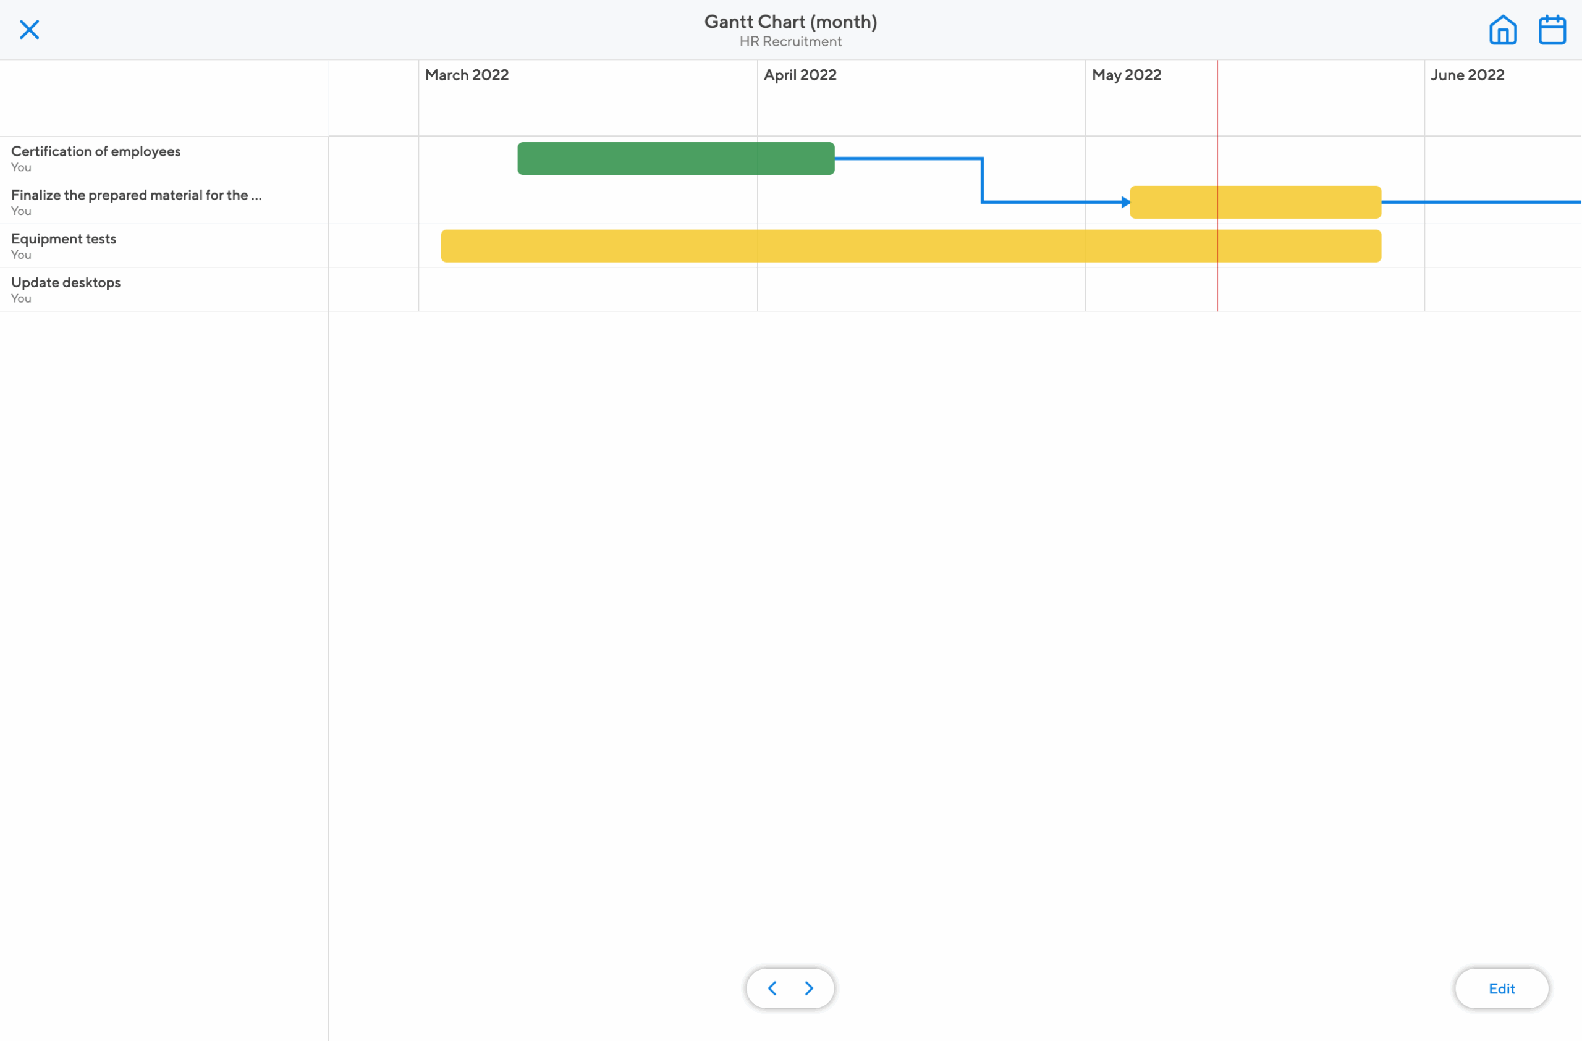The image size is (1582, 1041).
Task: Navigate to previous period with left chevron
Action: coord(772,988)
